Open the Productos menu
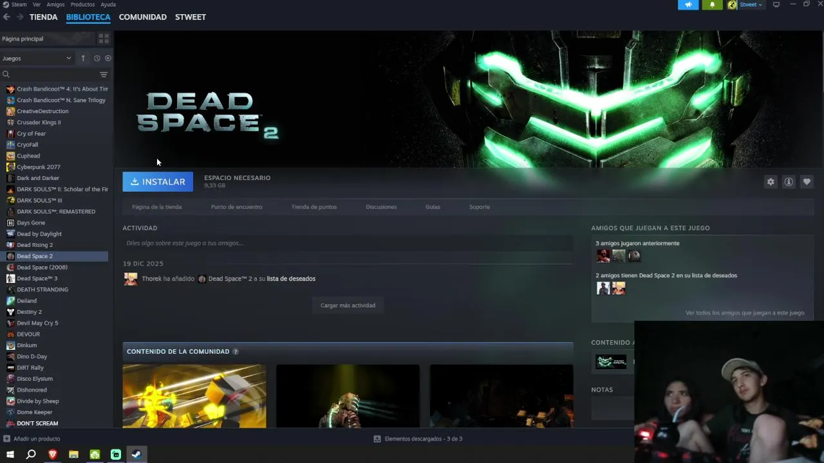Viewport: 824px width, 463px height. pos(82,5)
